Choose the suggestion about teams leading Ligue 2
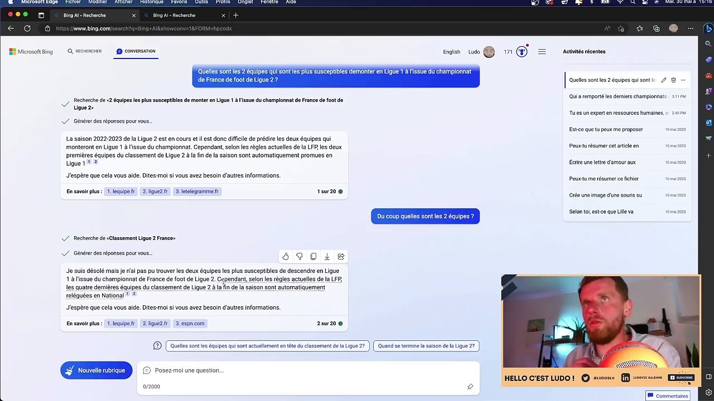Image resolution: width=714 pixels, height=401 pixels. pyautogui.click(x=267, y=346)
